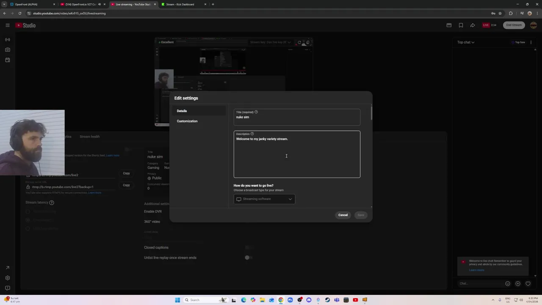Open the chat three-dot options menu
The image size is (542, 305).
point(531,42)
